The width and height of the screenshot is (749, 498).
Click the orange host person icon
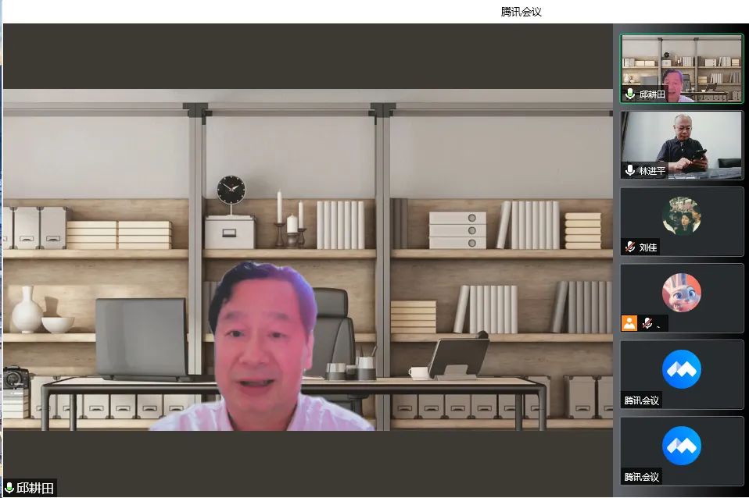tap(629, 323)
